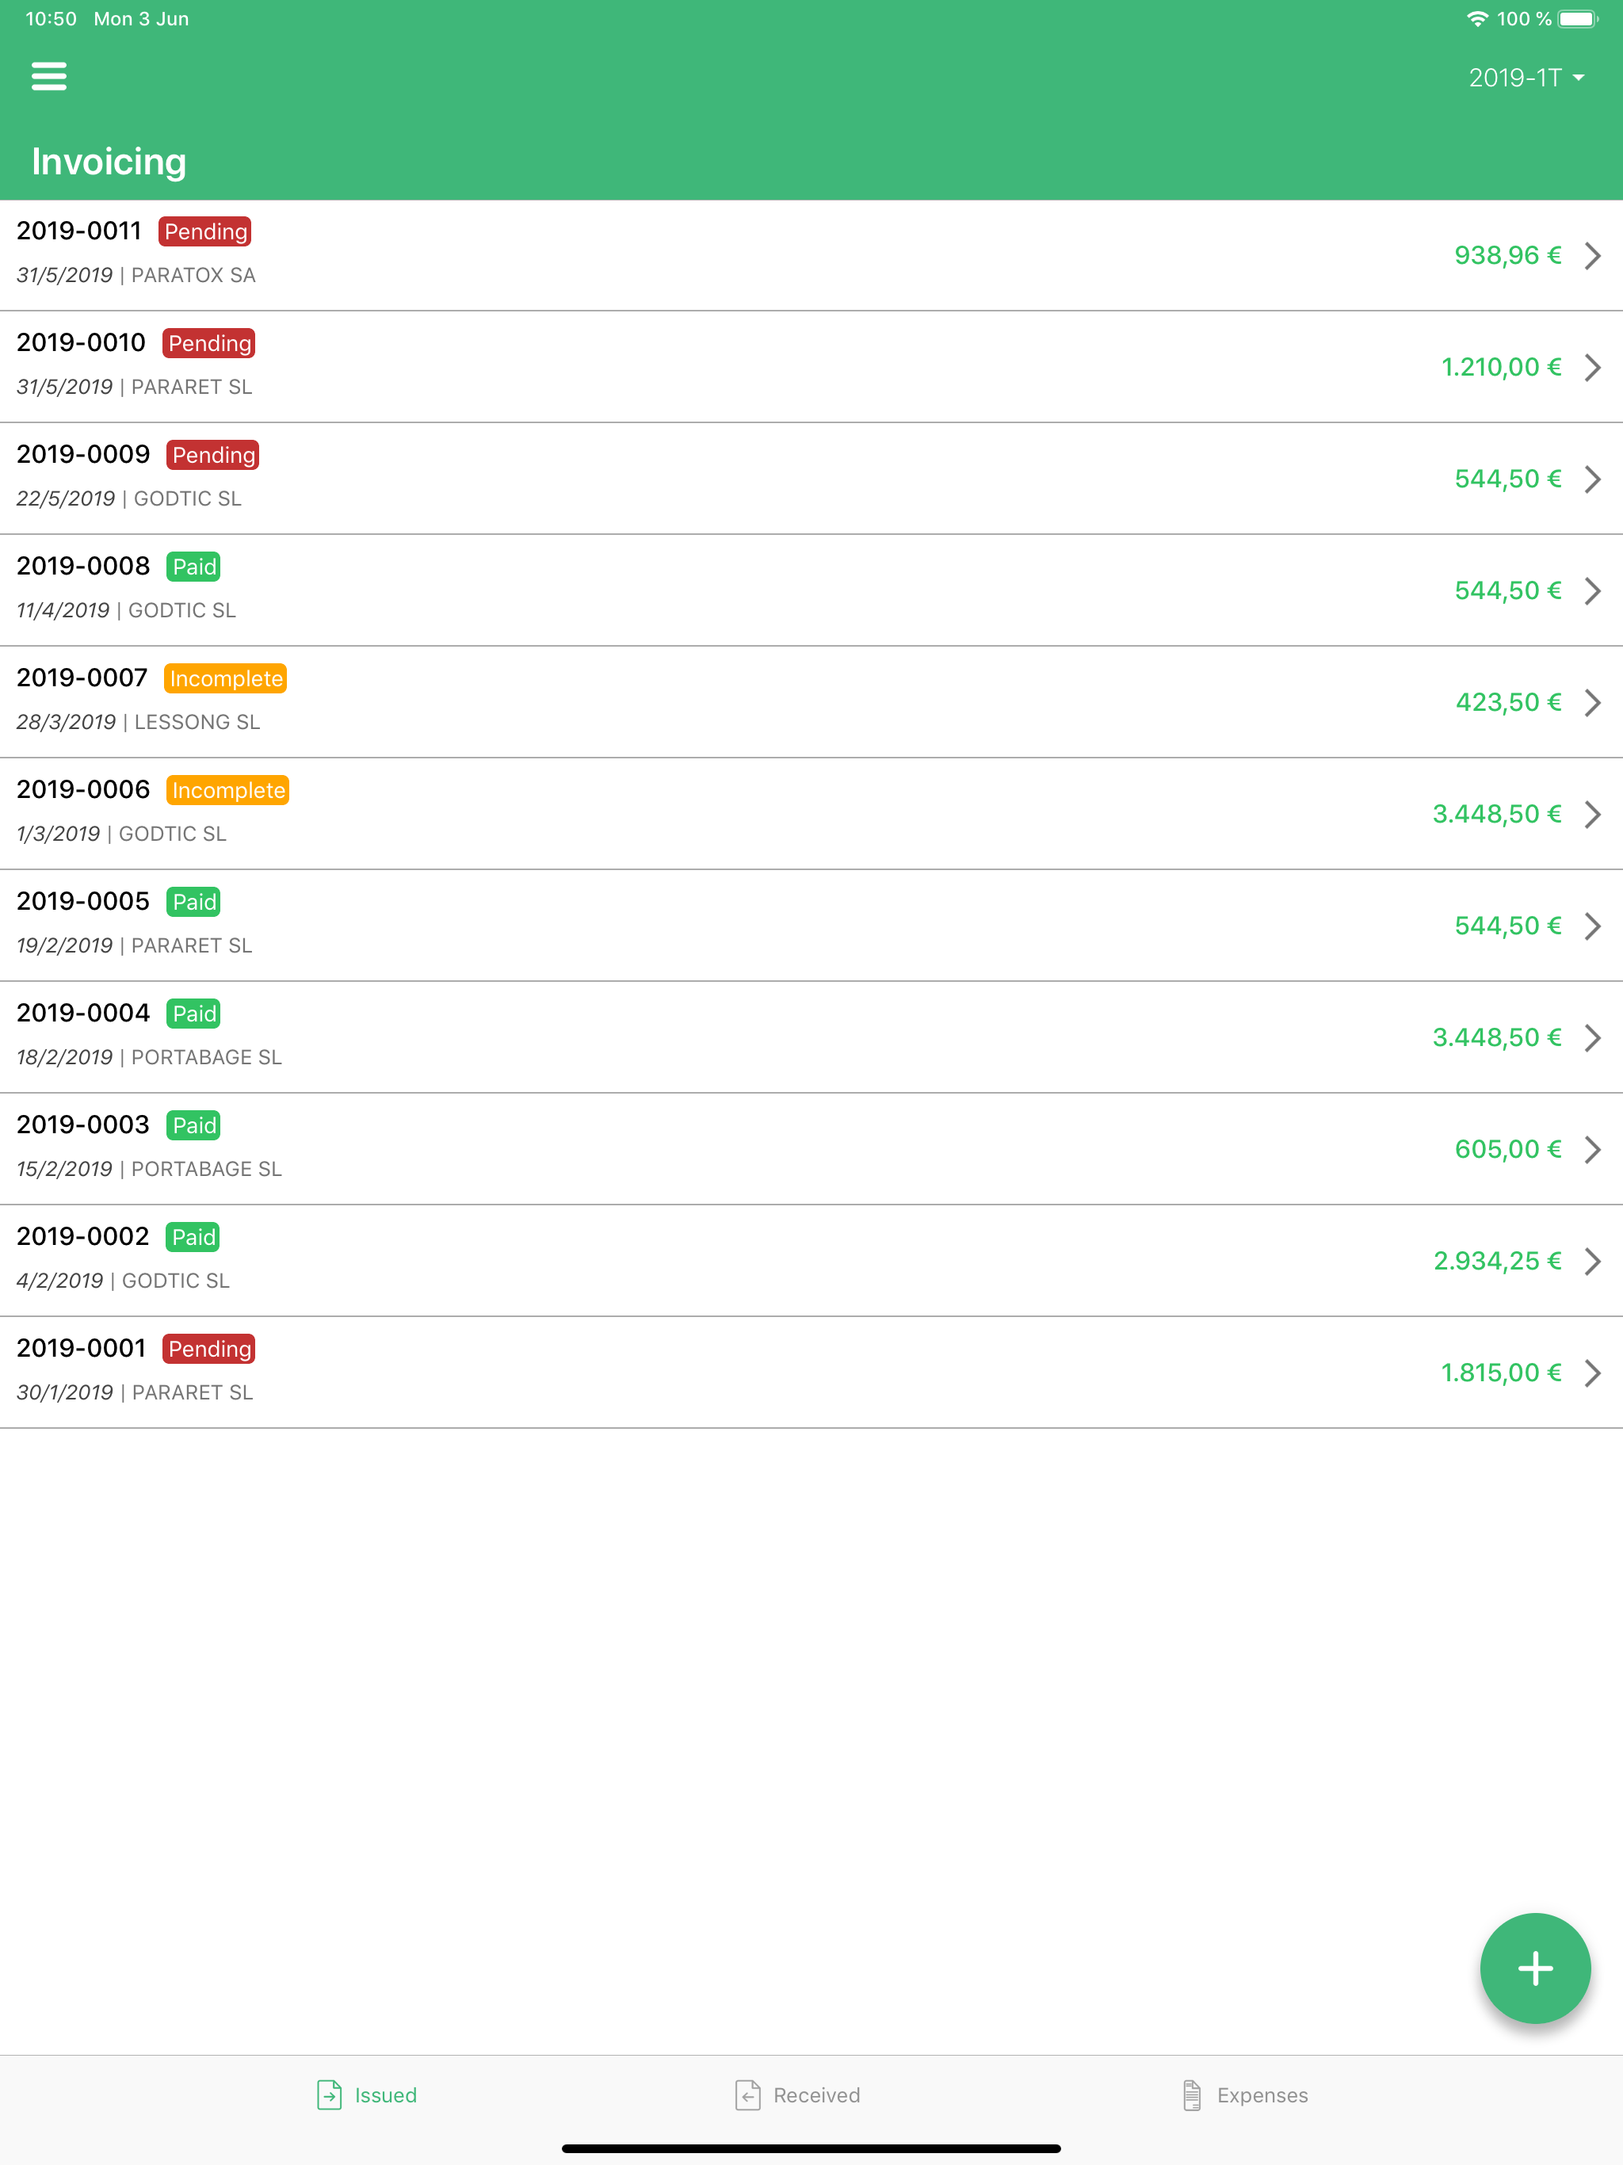The image size is (1623, 2165).
Task: Tap the Issued document icon
Action: click(330, 2094)
